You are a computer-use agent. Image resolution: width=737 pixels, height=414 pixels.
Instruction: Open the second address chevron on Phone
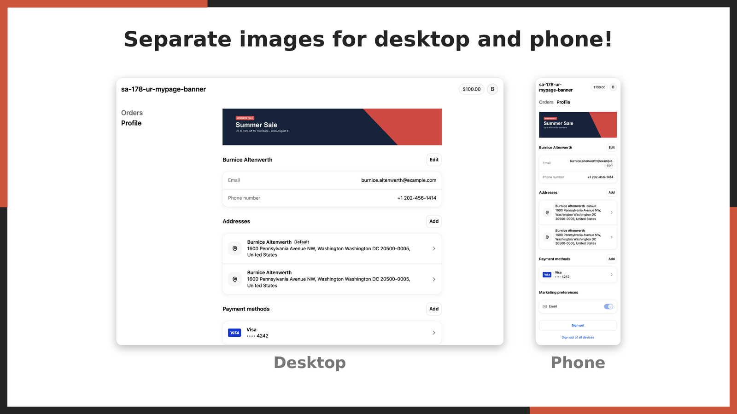click(612, 237)
